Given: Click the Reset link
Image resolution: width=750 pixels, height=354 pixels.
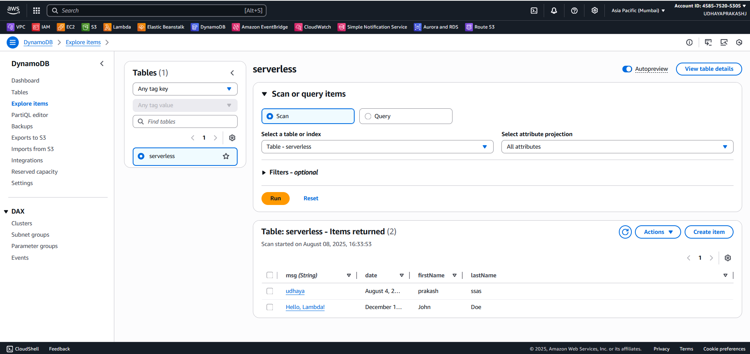Looking at the screenshot, I should tap(311, 198).
